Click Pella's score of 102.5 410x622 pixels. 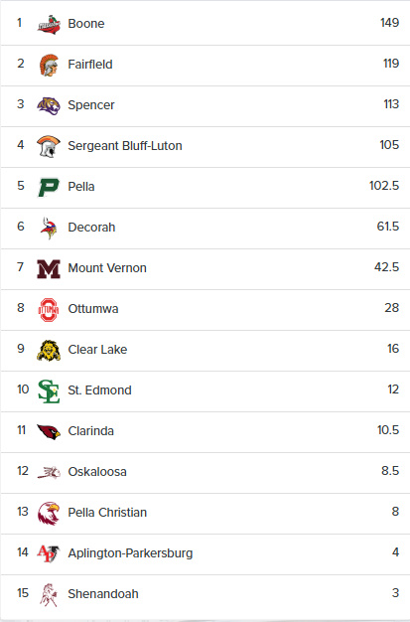tap(384, 185)
